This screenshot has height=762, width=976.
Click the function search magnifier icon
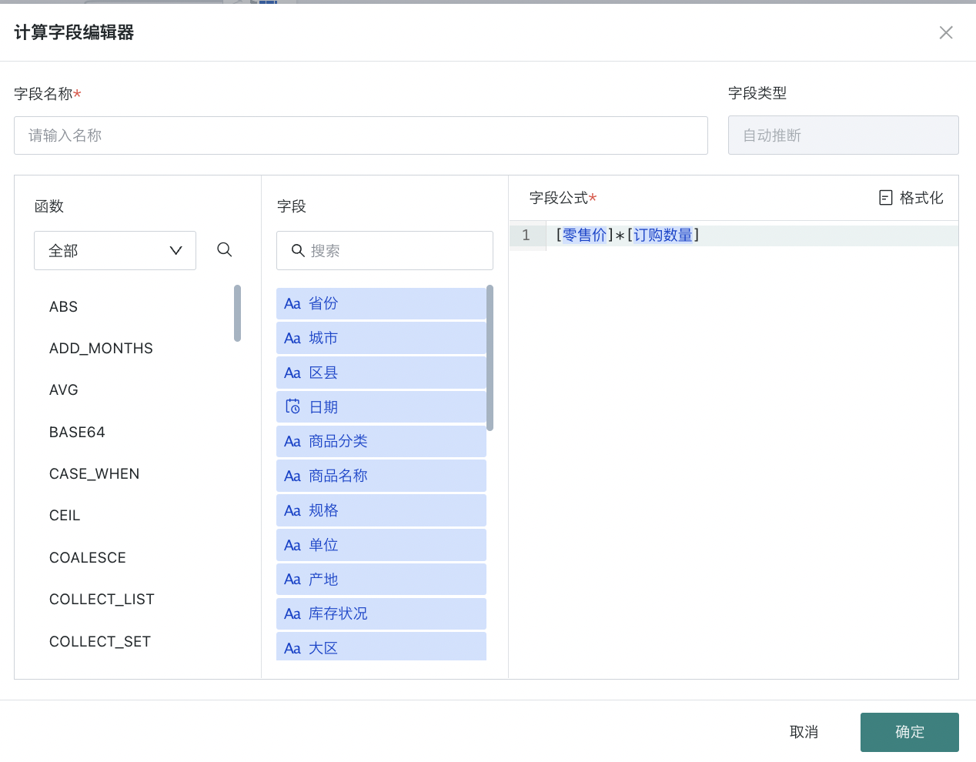[224, 249]
